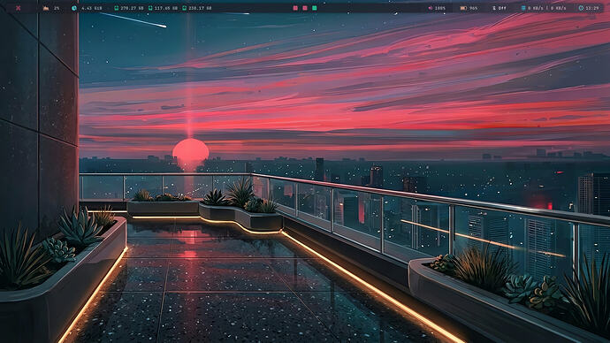Click the '2%' CPU reading text

[57, 8]
